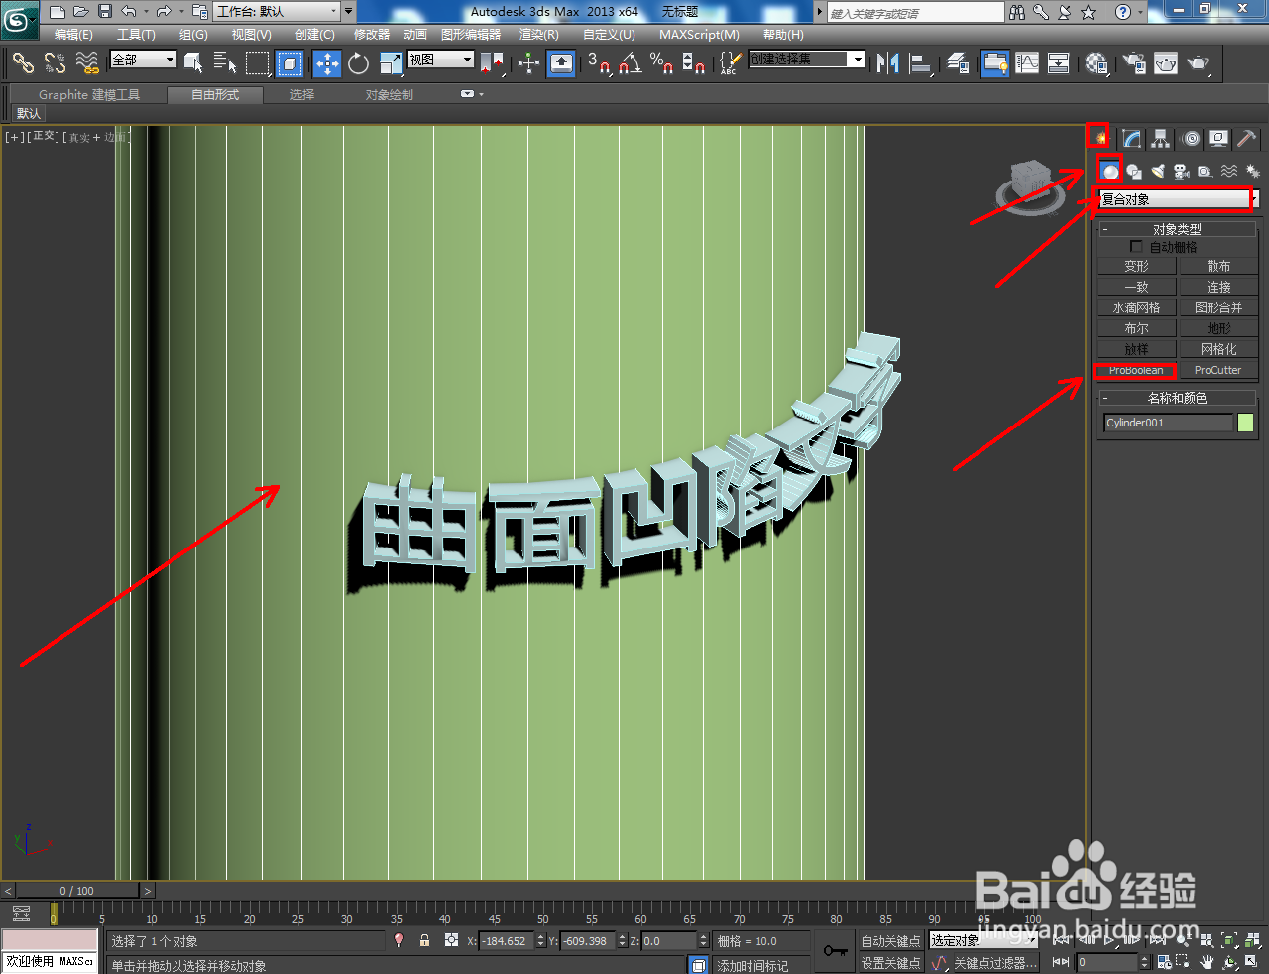This screenshot has height=974, width=1269.
Task: Open selection filter dropdown 全部
Action: pyautogui.click(x=143, y=60)
